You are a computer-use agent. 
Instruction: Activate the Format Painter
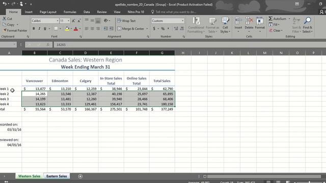click(x=15, y=30)
